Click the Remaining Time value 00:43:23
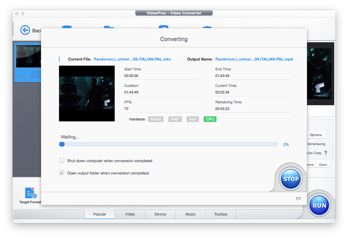Viewport: 348px width, 238px height. point(222,109)
